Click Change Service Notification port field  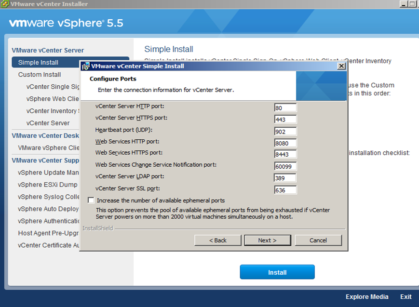[285, 166]
